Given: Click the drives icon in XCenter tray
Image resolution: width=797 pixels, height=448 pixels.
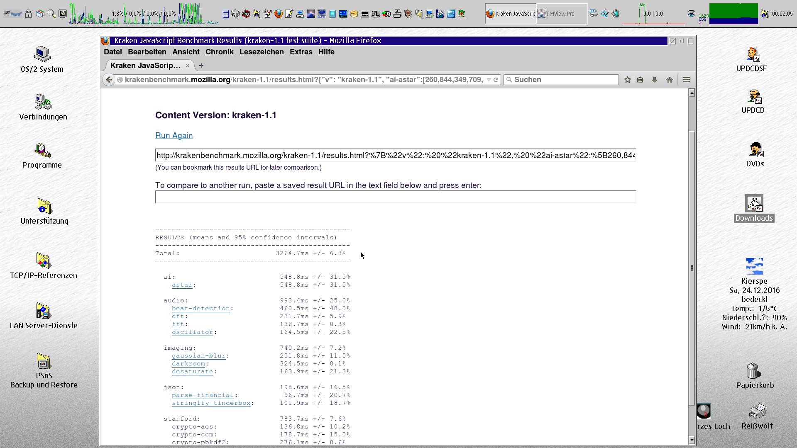Looking at the screenshot, I should pyautogui.click(x=235, y=14).
